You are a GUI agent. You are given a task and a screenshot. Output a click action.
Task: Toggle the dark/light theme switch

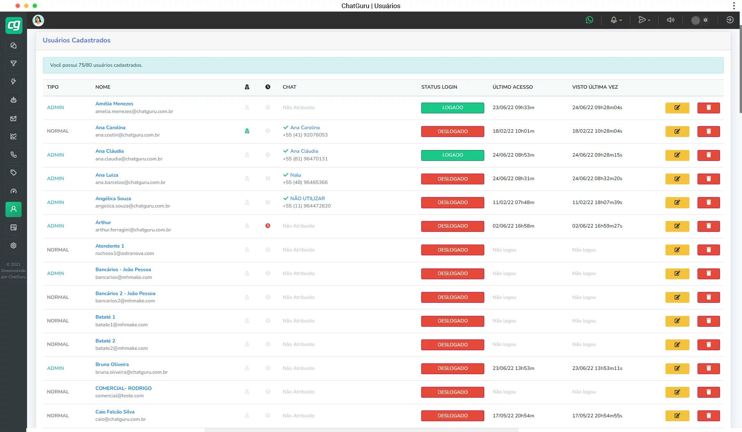(x=699, y=20)
